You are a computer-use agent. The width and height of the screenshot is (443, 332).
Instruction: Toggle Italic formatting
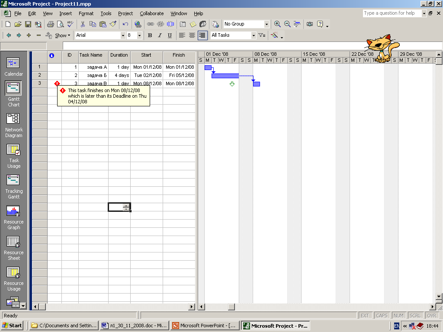tap(160, 35)
